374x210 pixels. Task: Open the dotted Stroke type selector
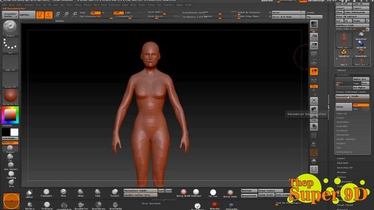coord(10,45)
